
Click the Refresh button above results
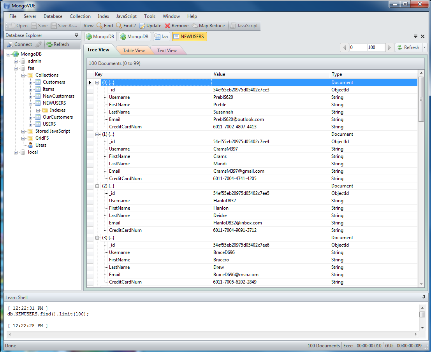click(408, 47)
